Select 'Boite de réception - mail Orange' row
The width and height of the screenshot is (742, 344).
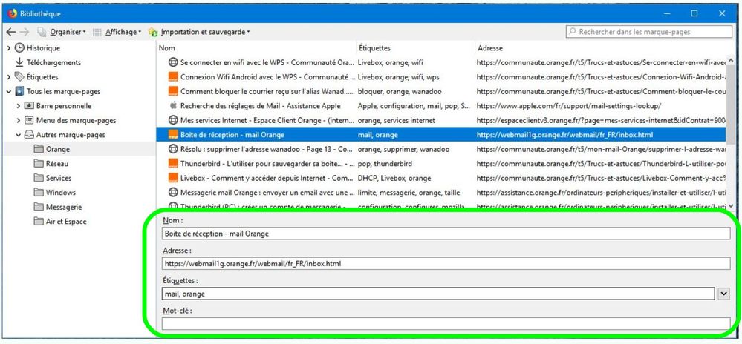pos(441,135)
